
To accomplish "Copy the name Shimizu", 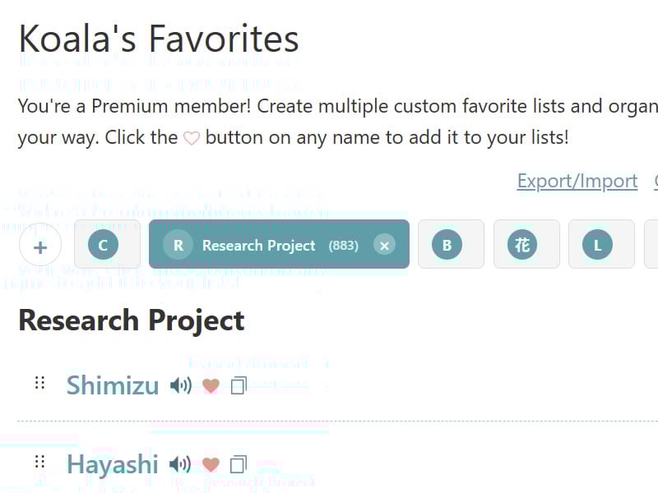I will pos(239,385).
